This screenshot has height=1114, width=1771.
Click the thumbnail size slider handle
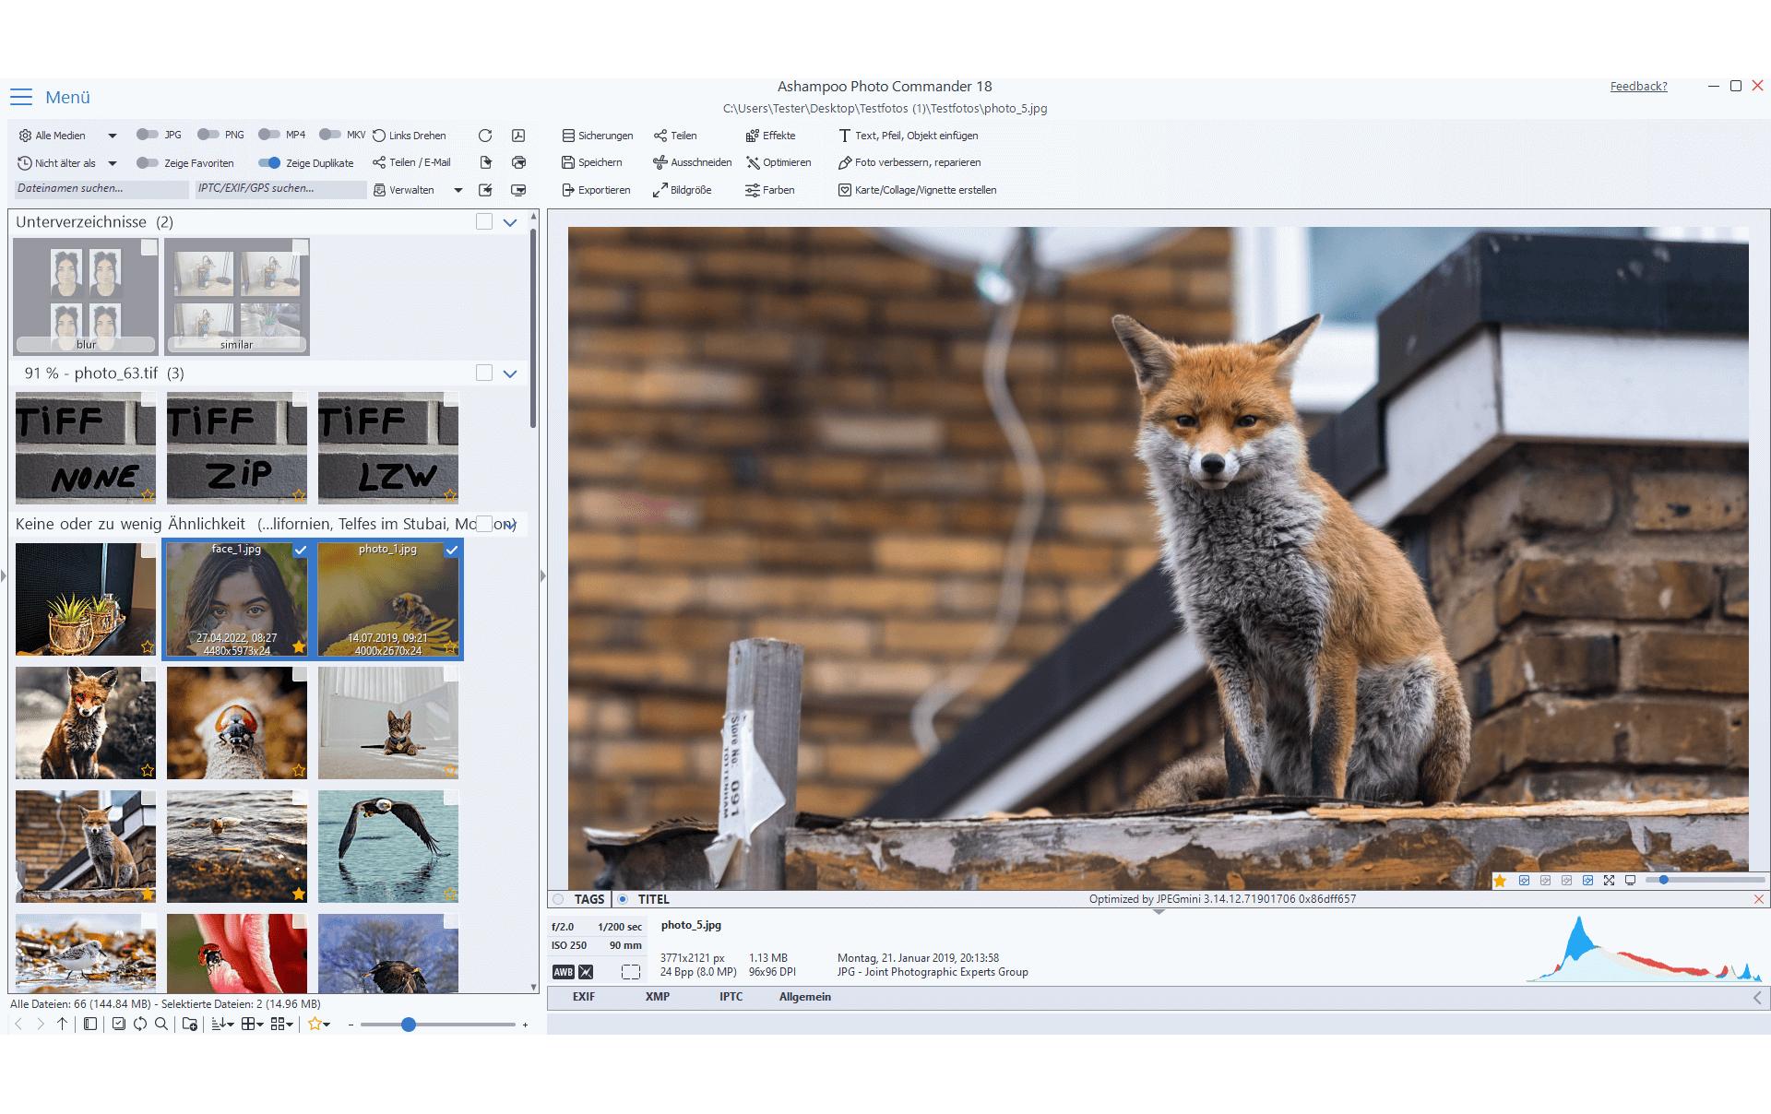tap(409, 1025)
